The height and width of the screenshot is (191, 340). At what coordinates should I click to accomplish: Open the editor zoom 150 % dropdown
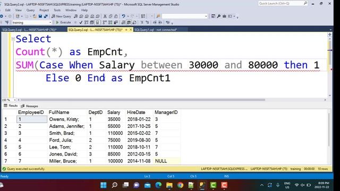coord(15,100)
